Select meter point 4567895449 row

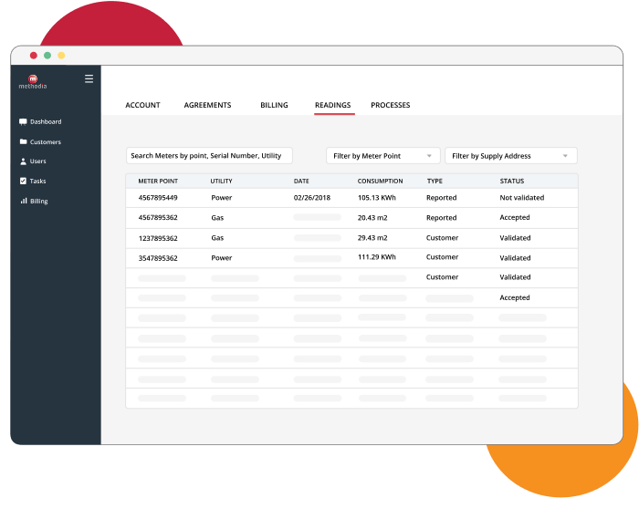158,198
